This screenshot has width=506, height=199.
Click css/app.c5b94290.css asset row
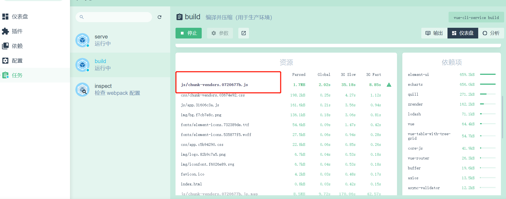pos(286,145)
